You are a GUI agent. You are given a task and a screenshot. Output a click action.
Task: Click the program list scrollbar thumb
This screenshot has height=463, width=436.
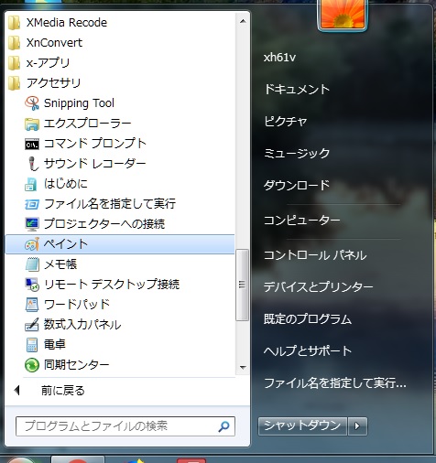(x=242, y=285)
